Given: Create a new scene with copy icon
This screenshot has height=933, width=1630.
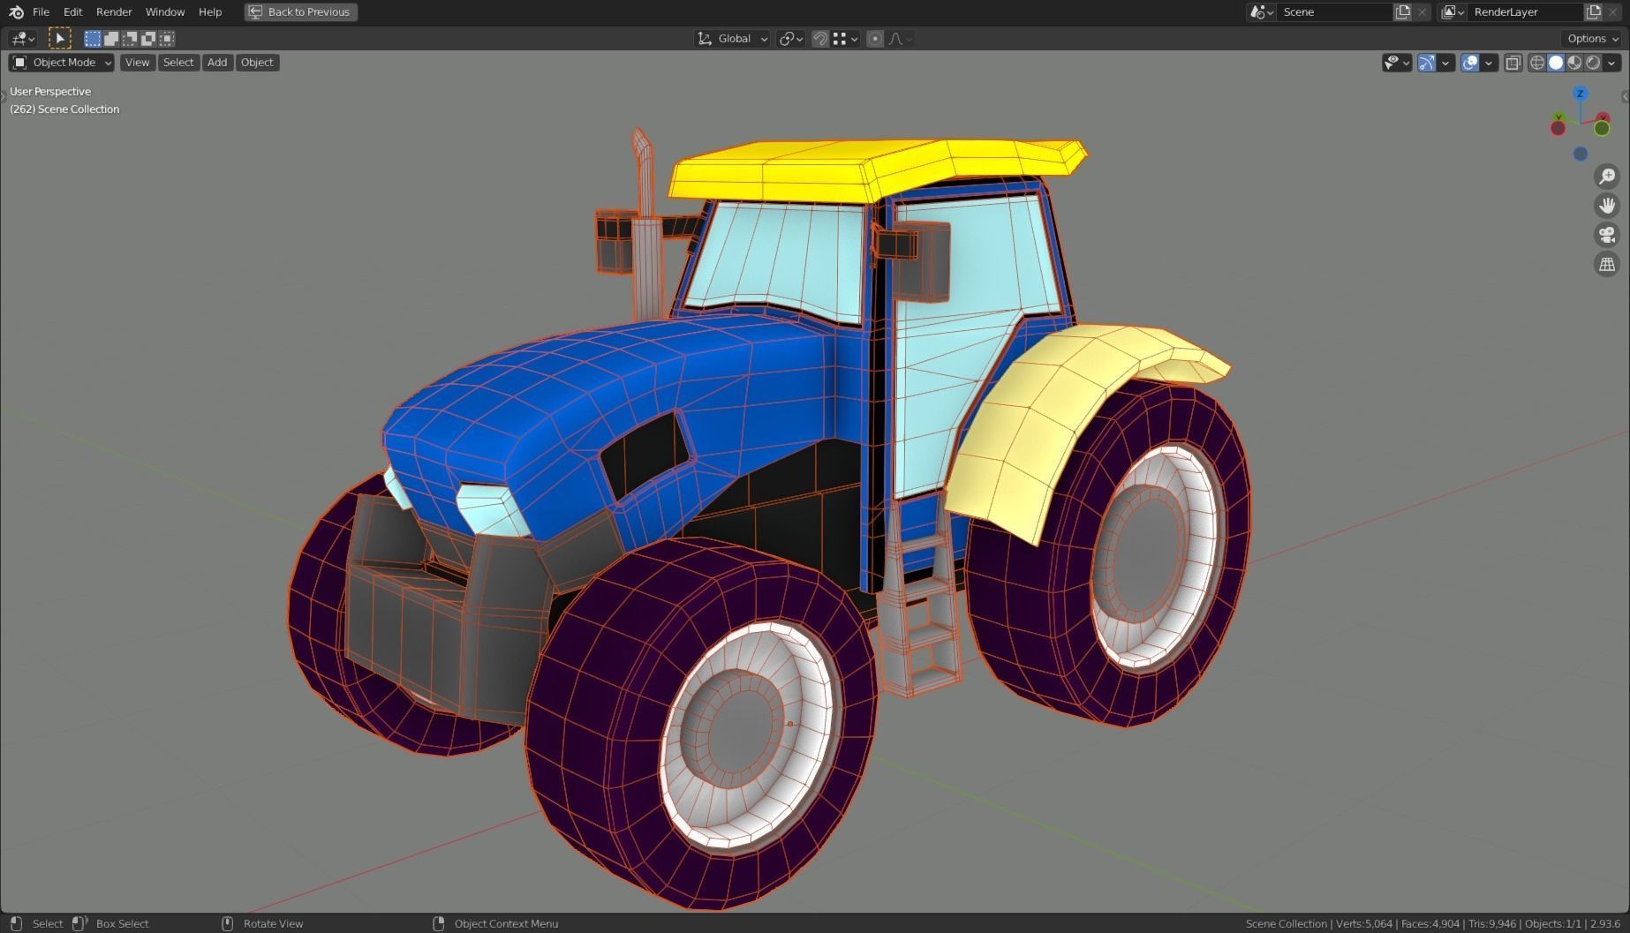Looking at the screenshot, I should 1402,12.
